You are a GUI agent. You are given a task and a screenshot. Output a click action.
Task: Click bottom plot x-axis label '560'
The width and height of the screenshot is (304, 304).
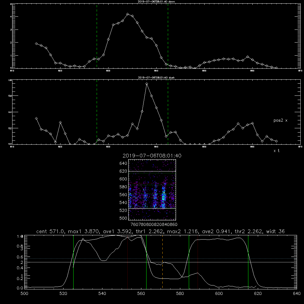tap(141, 294)
